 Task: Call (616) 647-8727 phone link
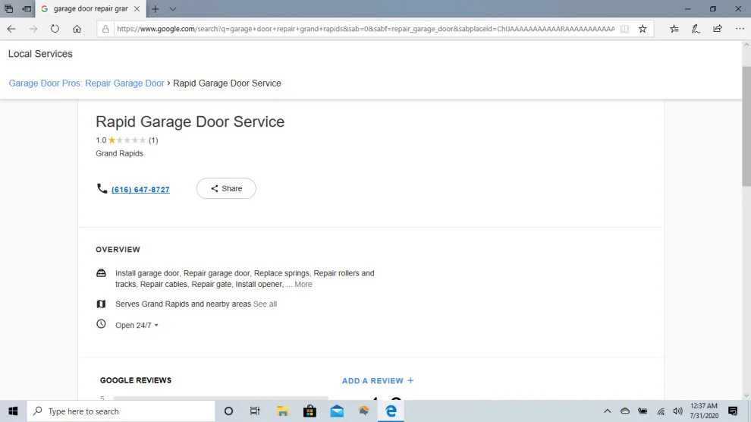coord(140,190)
